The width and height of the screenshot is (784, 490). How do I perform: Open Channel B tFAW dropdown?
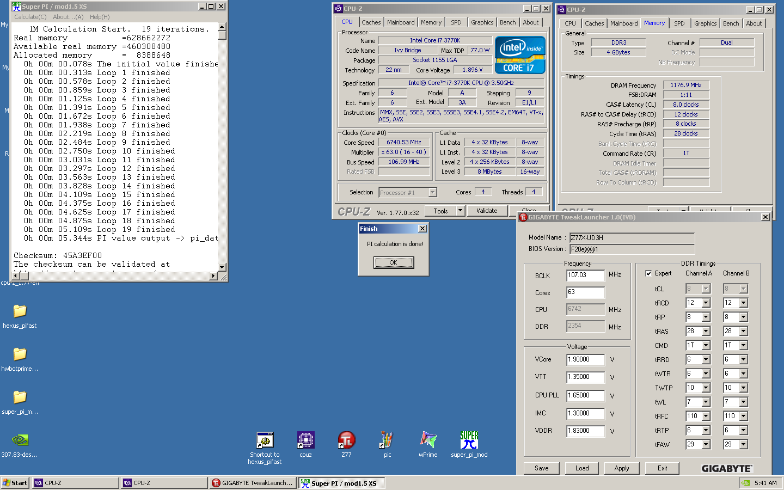point(744,444)
